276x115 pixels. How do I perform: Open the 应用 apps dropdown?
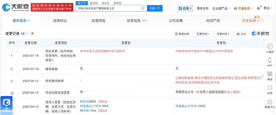coord(185,8)
